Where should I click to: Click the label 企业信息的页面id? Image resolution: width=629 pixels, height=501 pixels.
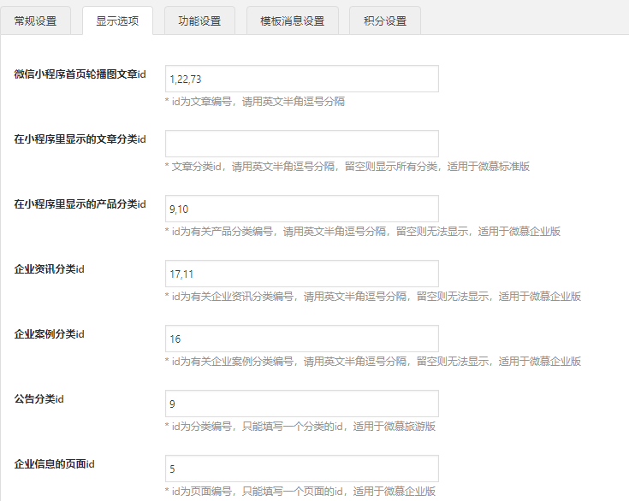[54, 463]
